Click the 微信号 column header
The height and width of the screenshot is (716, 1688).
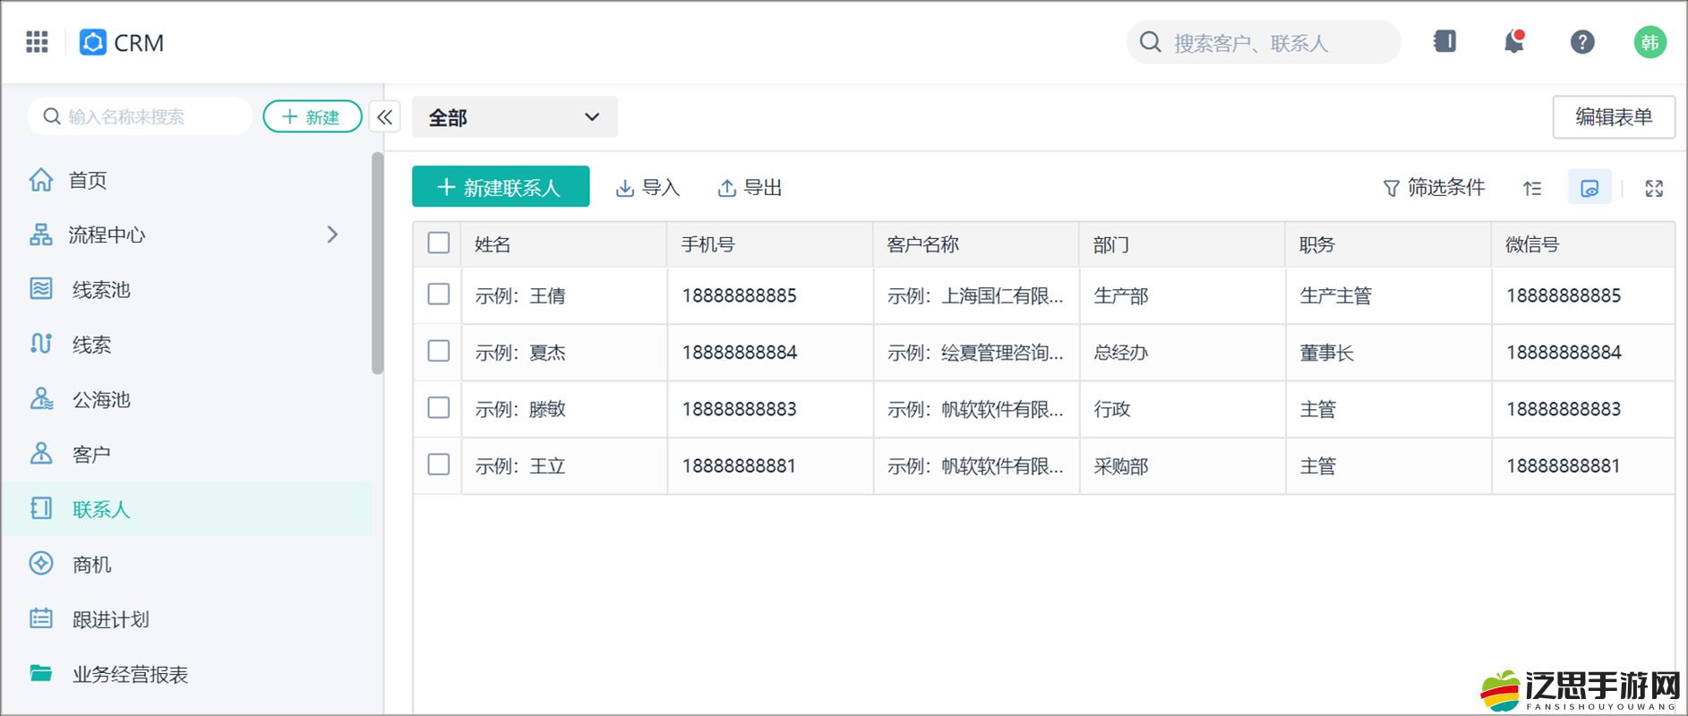(x=1583, y=244)
